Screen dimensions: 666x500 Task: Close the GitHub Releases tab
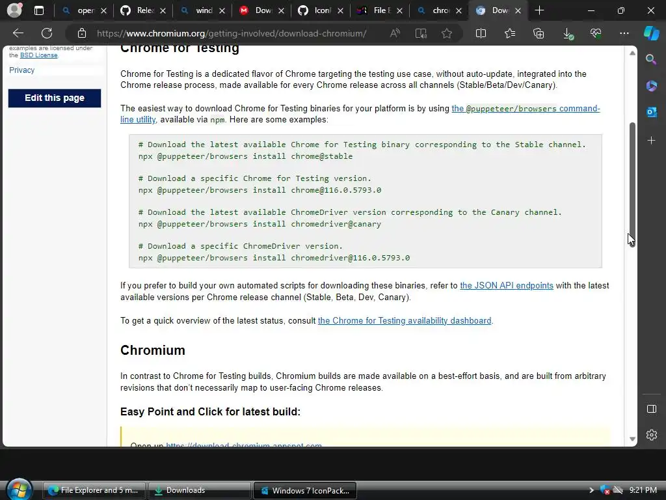click(x=163, y=11)
